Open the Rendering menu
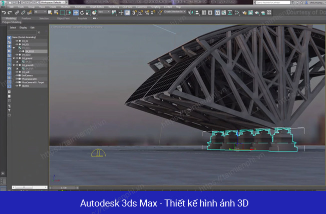The width and height of the screenshot is (326, 214). coord(114,7)
